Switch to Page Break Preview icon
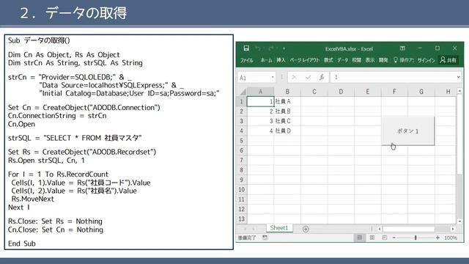Screen dimensions: 469x264 tap(385, 238)
